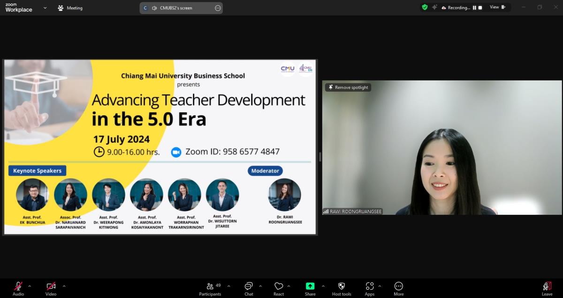563x298 pixels.
Task: Click Worraphan Trakarnsirinont's speaker photo
Action: pos(184,195)
